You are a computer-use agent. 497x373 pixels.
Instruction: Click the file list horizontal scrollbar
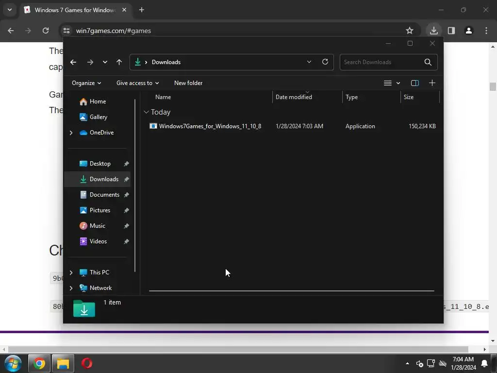[291, 290]
